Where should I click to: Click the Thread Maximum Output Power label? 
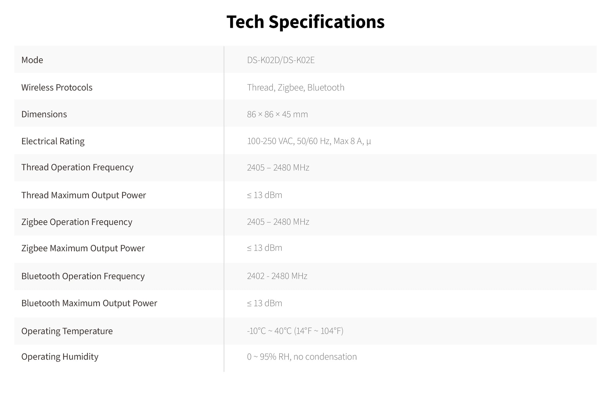(x=83, y=195)
